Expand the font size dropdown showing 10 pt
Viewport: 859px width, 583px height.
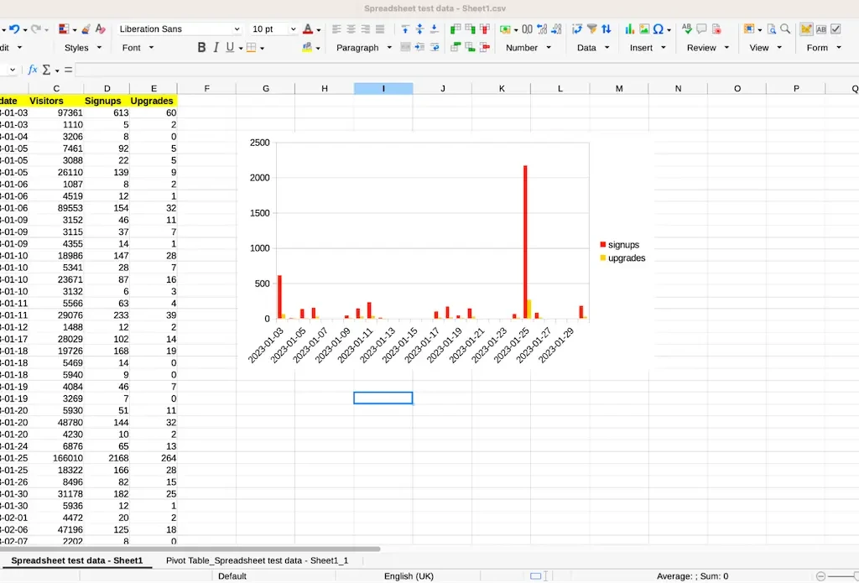292,29
